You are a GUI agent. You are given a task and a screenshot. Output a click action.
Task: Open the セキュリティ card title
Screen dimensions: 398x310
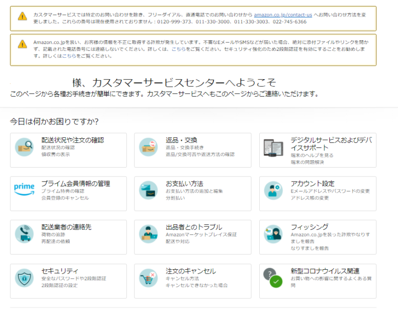(60, 271)
